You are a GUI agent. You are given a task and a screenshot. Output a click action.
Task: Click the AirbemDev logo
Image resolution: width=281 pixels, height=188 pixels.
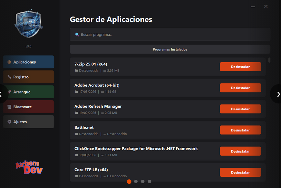(29, 167)
